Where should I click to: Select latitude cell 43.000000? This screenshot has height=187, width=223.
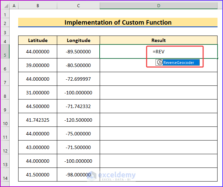[38, 147]
